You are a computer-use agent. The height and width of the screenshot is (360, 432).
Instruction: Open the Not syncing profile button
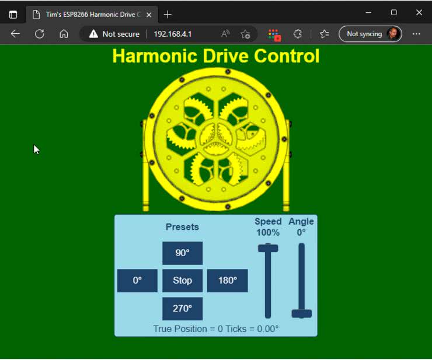click(371, 34)
